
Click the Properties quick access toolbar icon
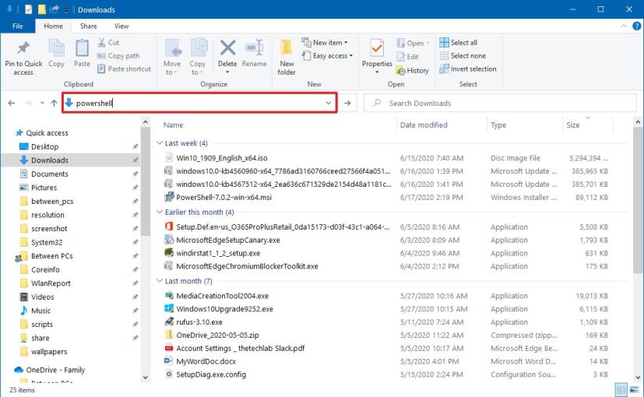[x=28, y=9]
